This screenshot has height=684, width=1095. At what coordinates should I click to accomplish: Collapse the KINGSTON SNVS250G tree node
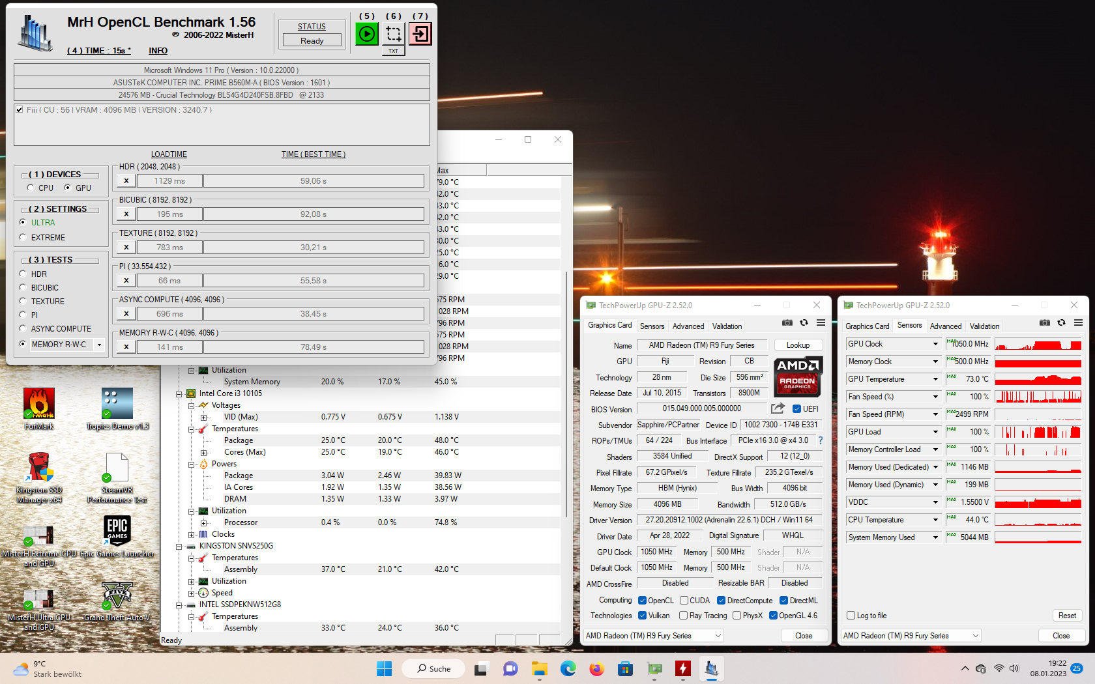[x=179, y=547]
